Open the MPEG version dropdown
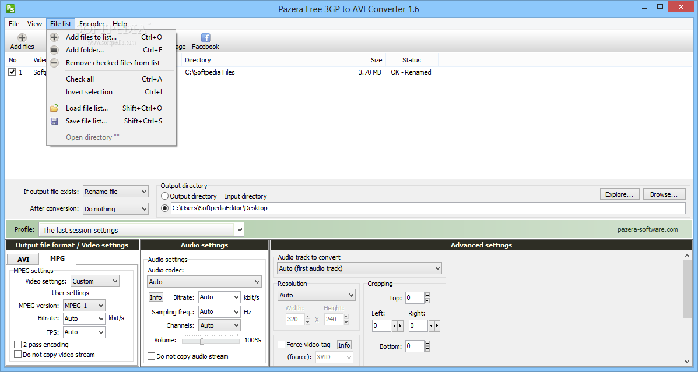This screenshot has height=372, width=698. (84, 306)
